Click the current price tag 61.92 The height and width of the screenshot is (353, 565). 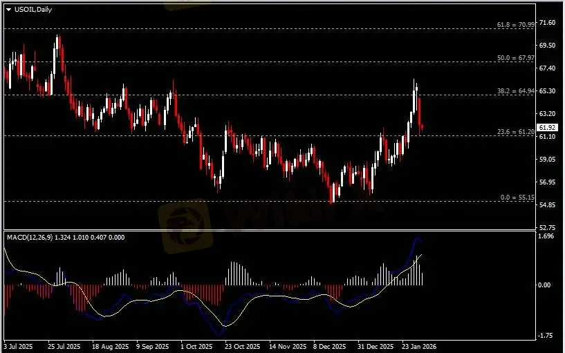coord(547,127)
